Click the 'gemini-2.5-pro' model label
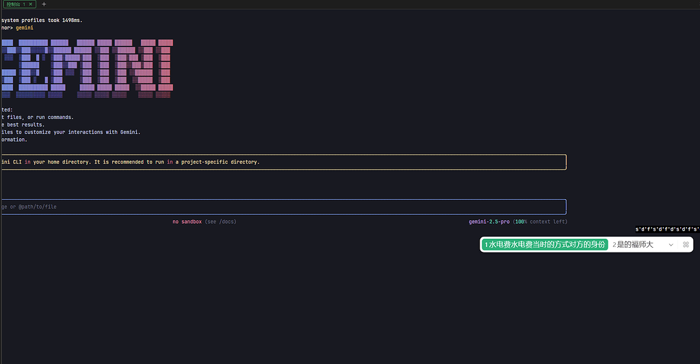Screen dimensions: 700x364 click(x=489, y=222)
